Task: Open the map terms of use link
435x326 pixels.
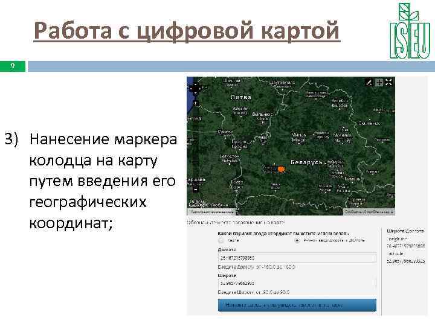Action: (x=212, y=212)
